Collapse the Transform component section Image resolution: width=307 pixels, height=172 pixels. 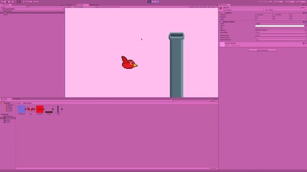(x=220, y=13)
